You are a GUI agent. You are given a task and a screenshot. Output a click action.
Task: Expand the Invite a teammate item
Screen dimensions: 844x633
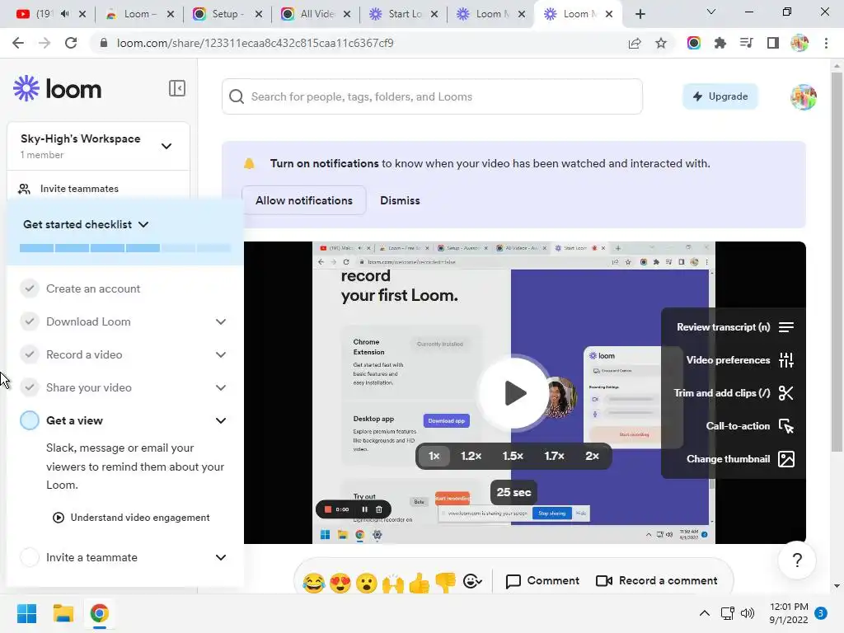pos(221,557)
